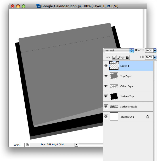Zoom the window with green button
Screen dimensions: 157x161
tap(24, 6)
